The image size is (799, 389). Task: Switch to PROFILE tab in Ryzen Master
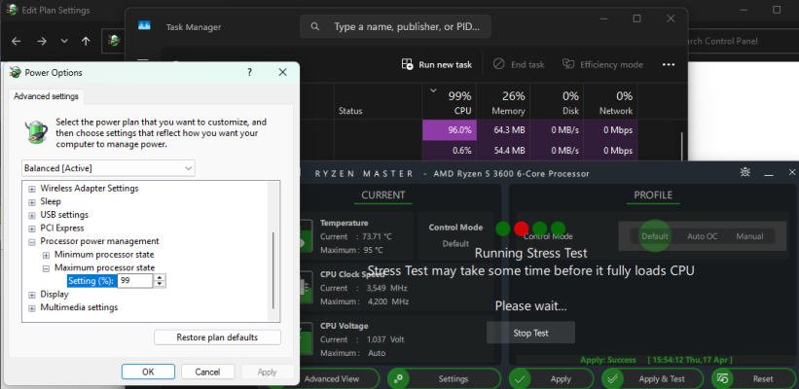653,195
